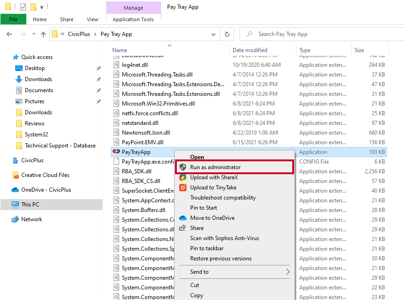Expand the Send to submenu arrow

[x=288, y=272]
